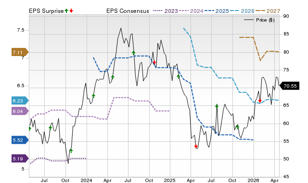Click the Price ($) legend label
Screen dimensions: 308x183
265,20
